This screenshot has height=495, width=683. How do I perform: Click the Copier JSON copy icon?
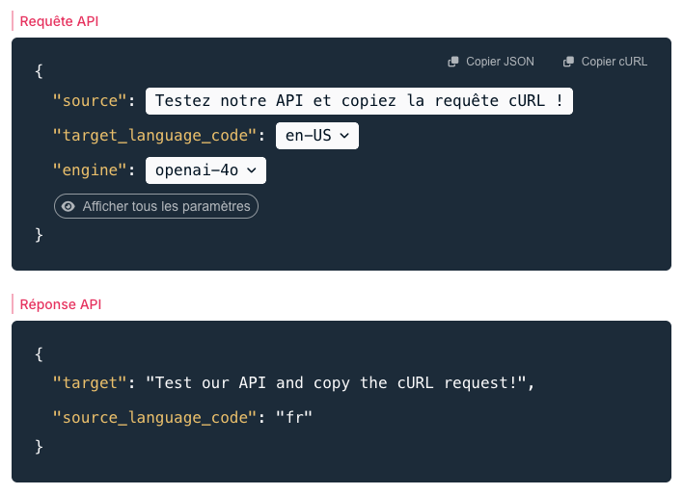coord(453,62)
